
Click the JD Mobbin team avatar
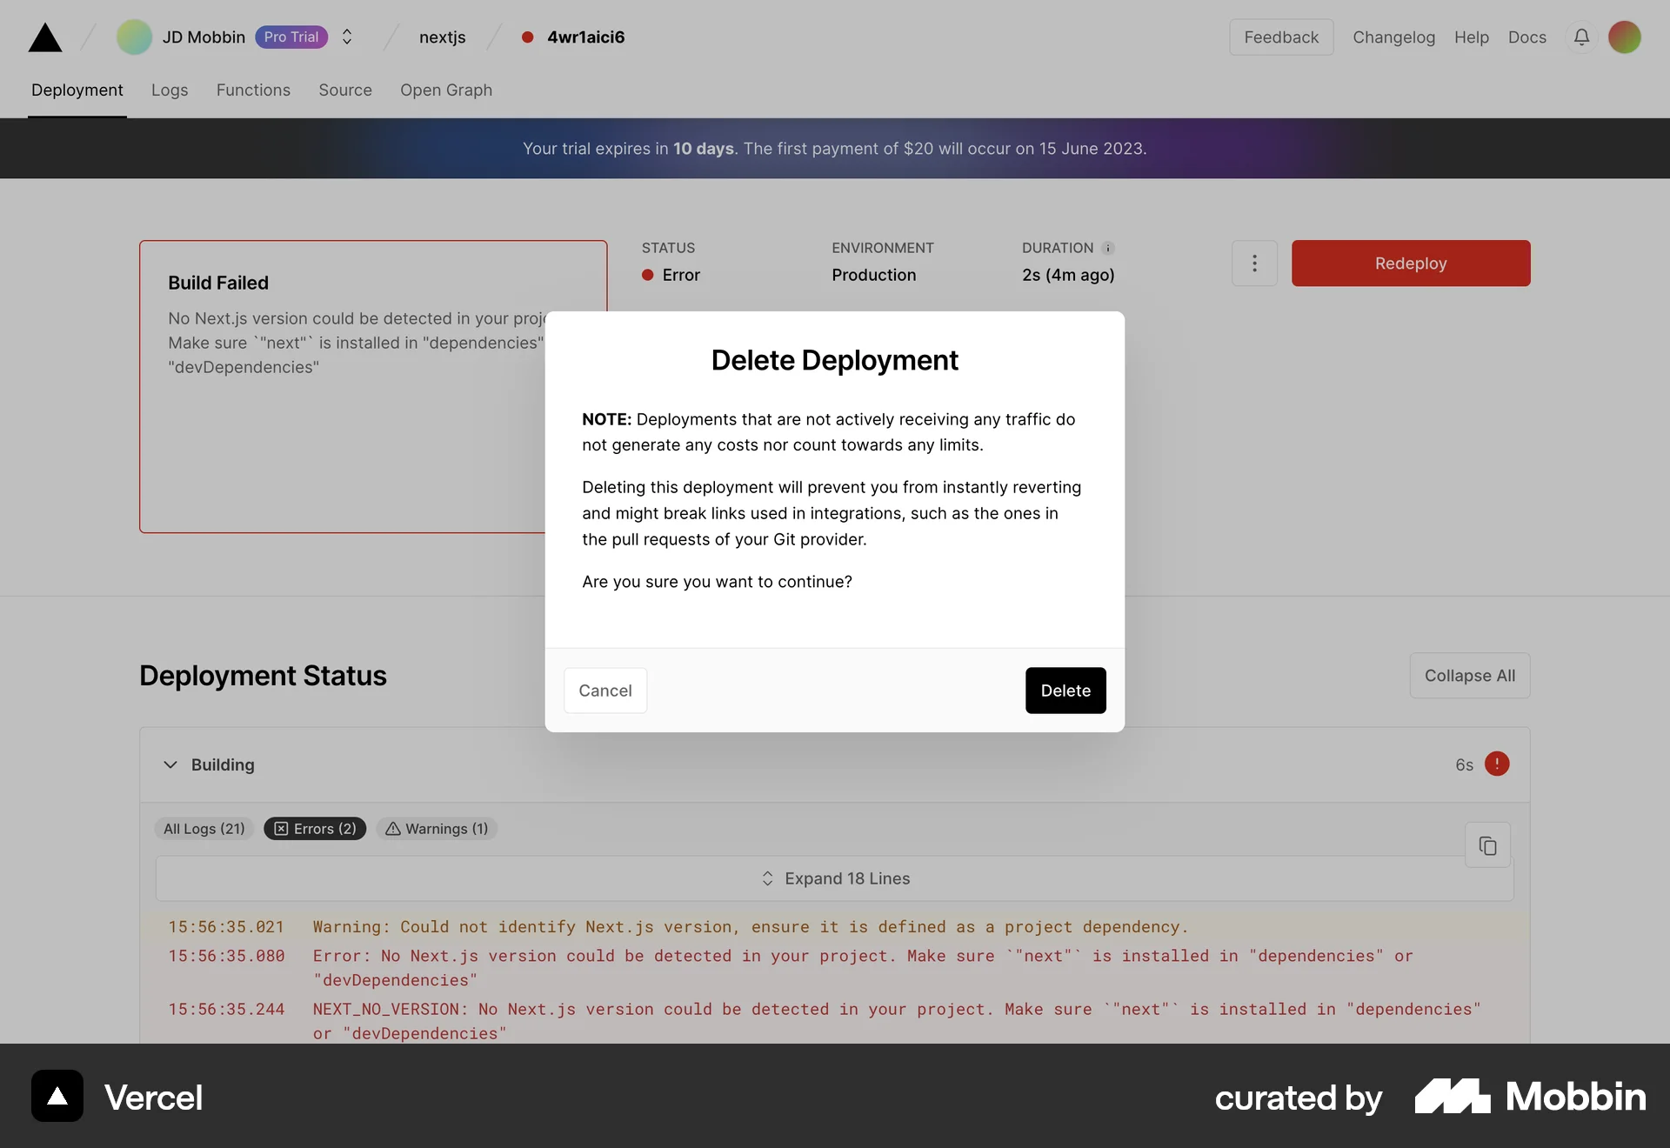pos(133,37)
